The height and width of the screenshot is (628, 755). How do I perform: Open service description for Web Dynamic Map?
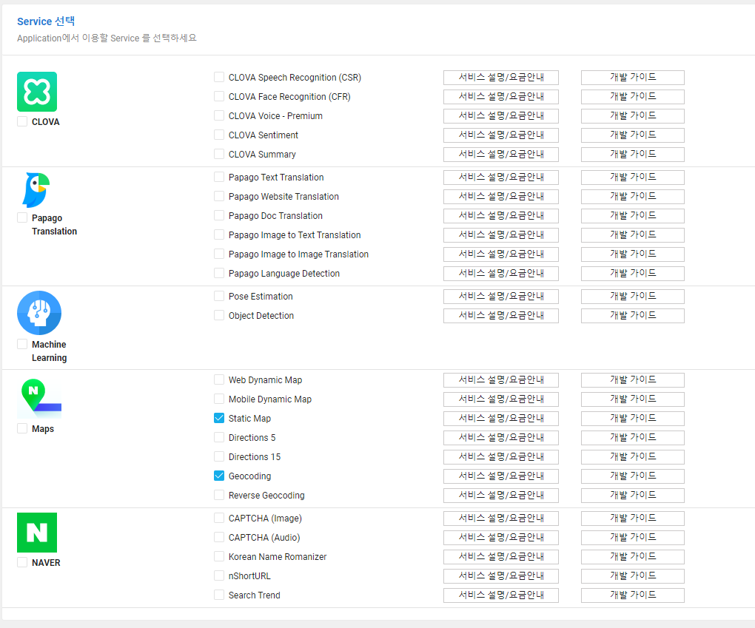(501, 380)
